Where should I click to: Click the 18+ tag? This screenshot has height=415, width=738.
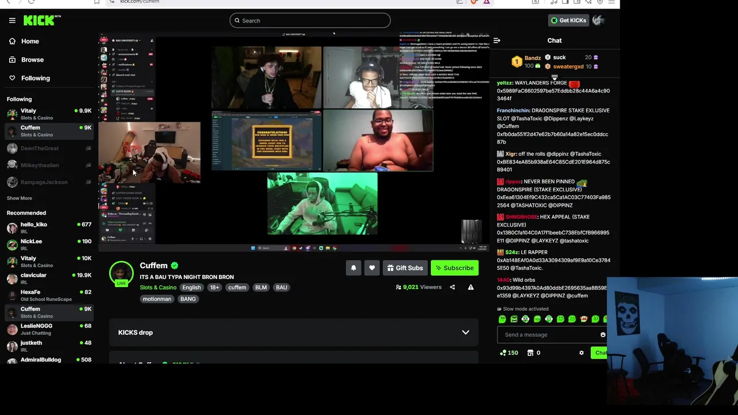214,288
